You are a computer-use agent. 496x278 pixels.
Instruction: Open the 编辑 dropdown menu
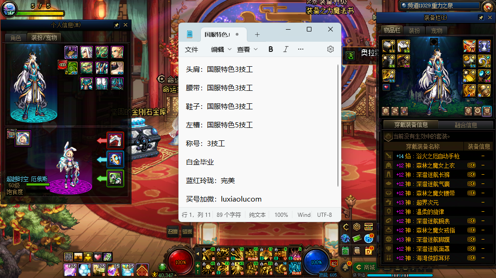221,49
